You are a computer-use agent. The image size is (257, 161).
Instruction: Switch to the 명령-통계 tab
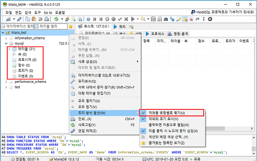coord(178,34)
